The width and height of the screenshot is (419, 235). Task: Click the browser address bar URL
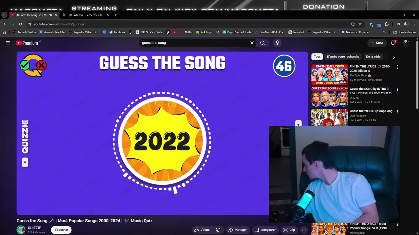(59, 24)
